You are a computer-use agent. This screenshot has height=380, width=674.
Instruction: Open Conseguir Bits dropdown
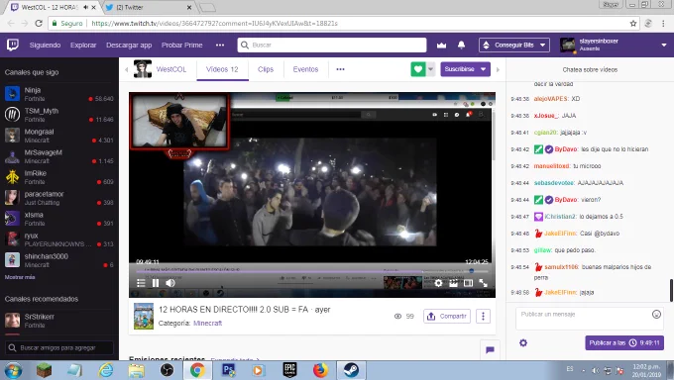[514, 46]
